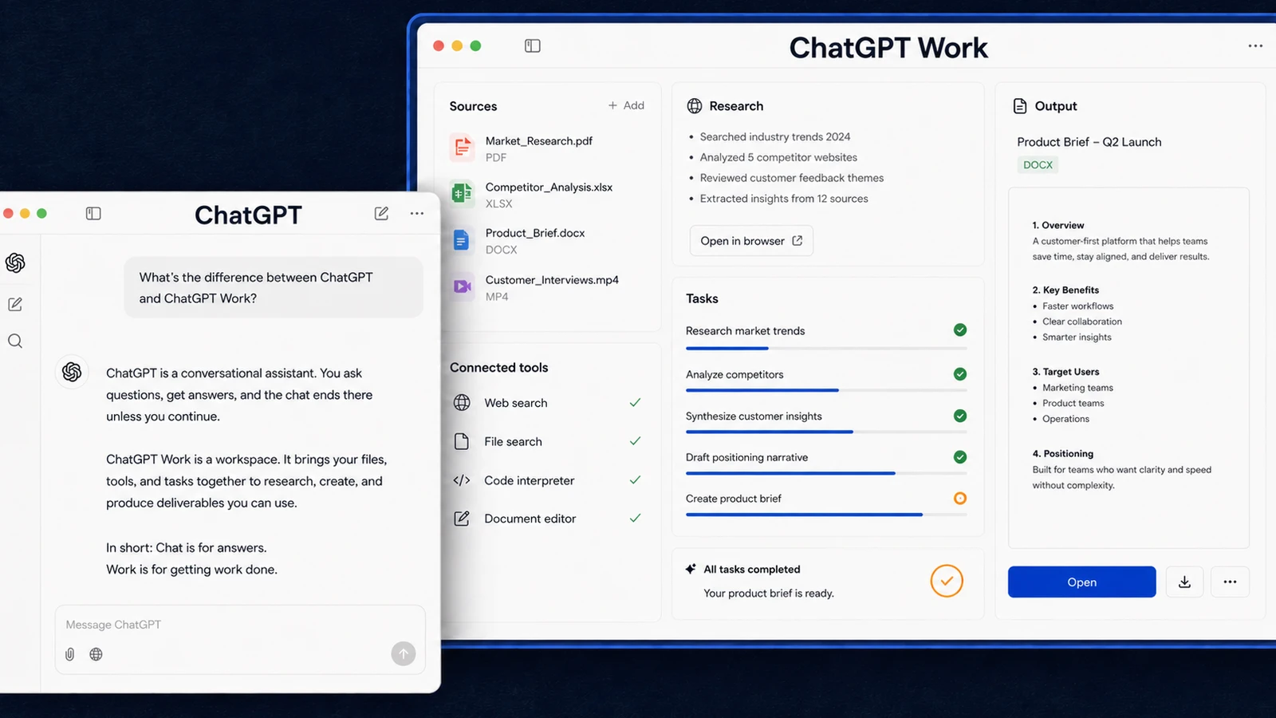Screen dimensions: 1276x718
Task: Click Research panel globe icon
Action: click(695, 106)
